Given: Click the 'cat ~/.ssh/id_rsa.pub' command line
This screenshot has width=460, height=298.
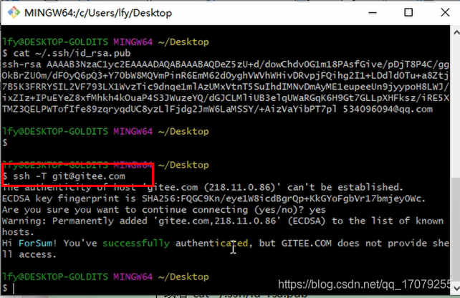Looking at the screenshot, I should coord(67,53).
